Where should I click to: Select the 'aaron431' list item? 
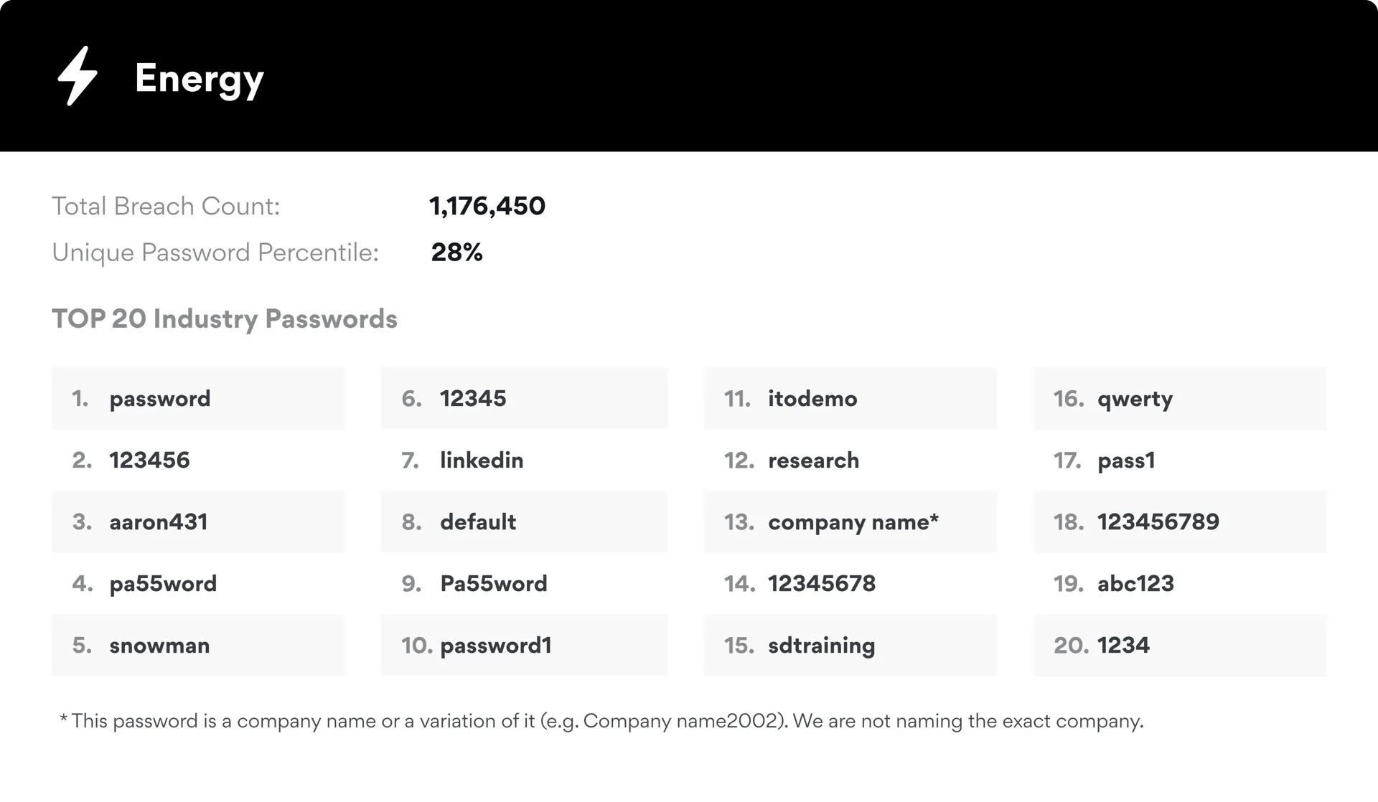pyautogui.click(x=159, y=522)
